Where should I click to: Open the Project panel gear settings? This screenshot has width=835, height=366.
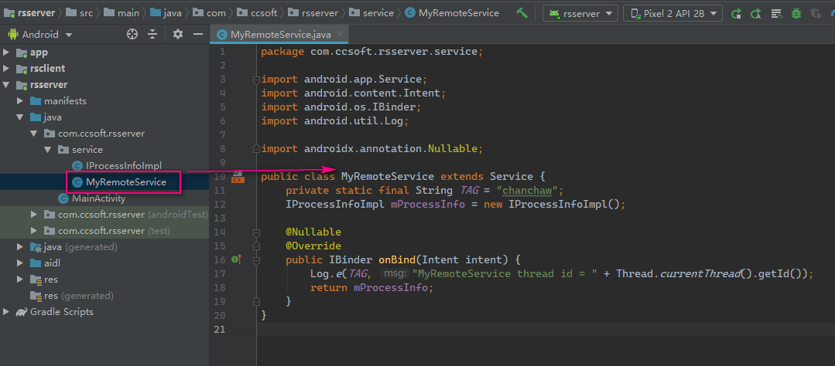point(178,34)
